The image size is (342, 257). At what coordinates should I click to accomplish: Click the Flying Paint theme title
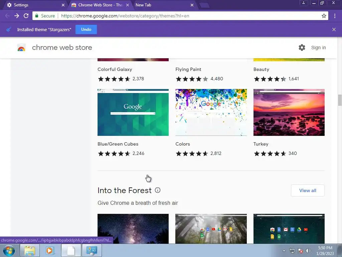188,69
